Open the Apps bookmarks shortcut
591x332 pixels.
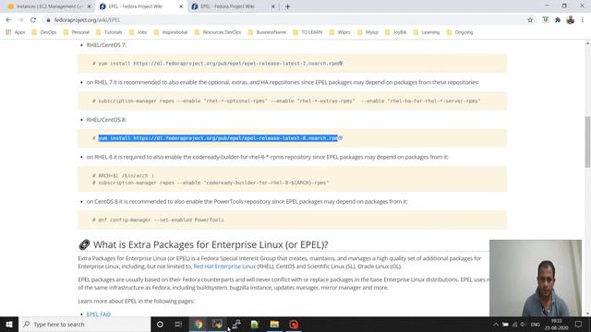(x=16, y=32)
